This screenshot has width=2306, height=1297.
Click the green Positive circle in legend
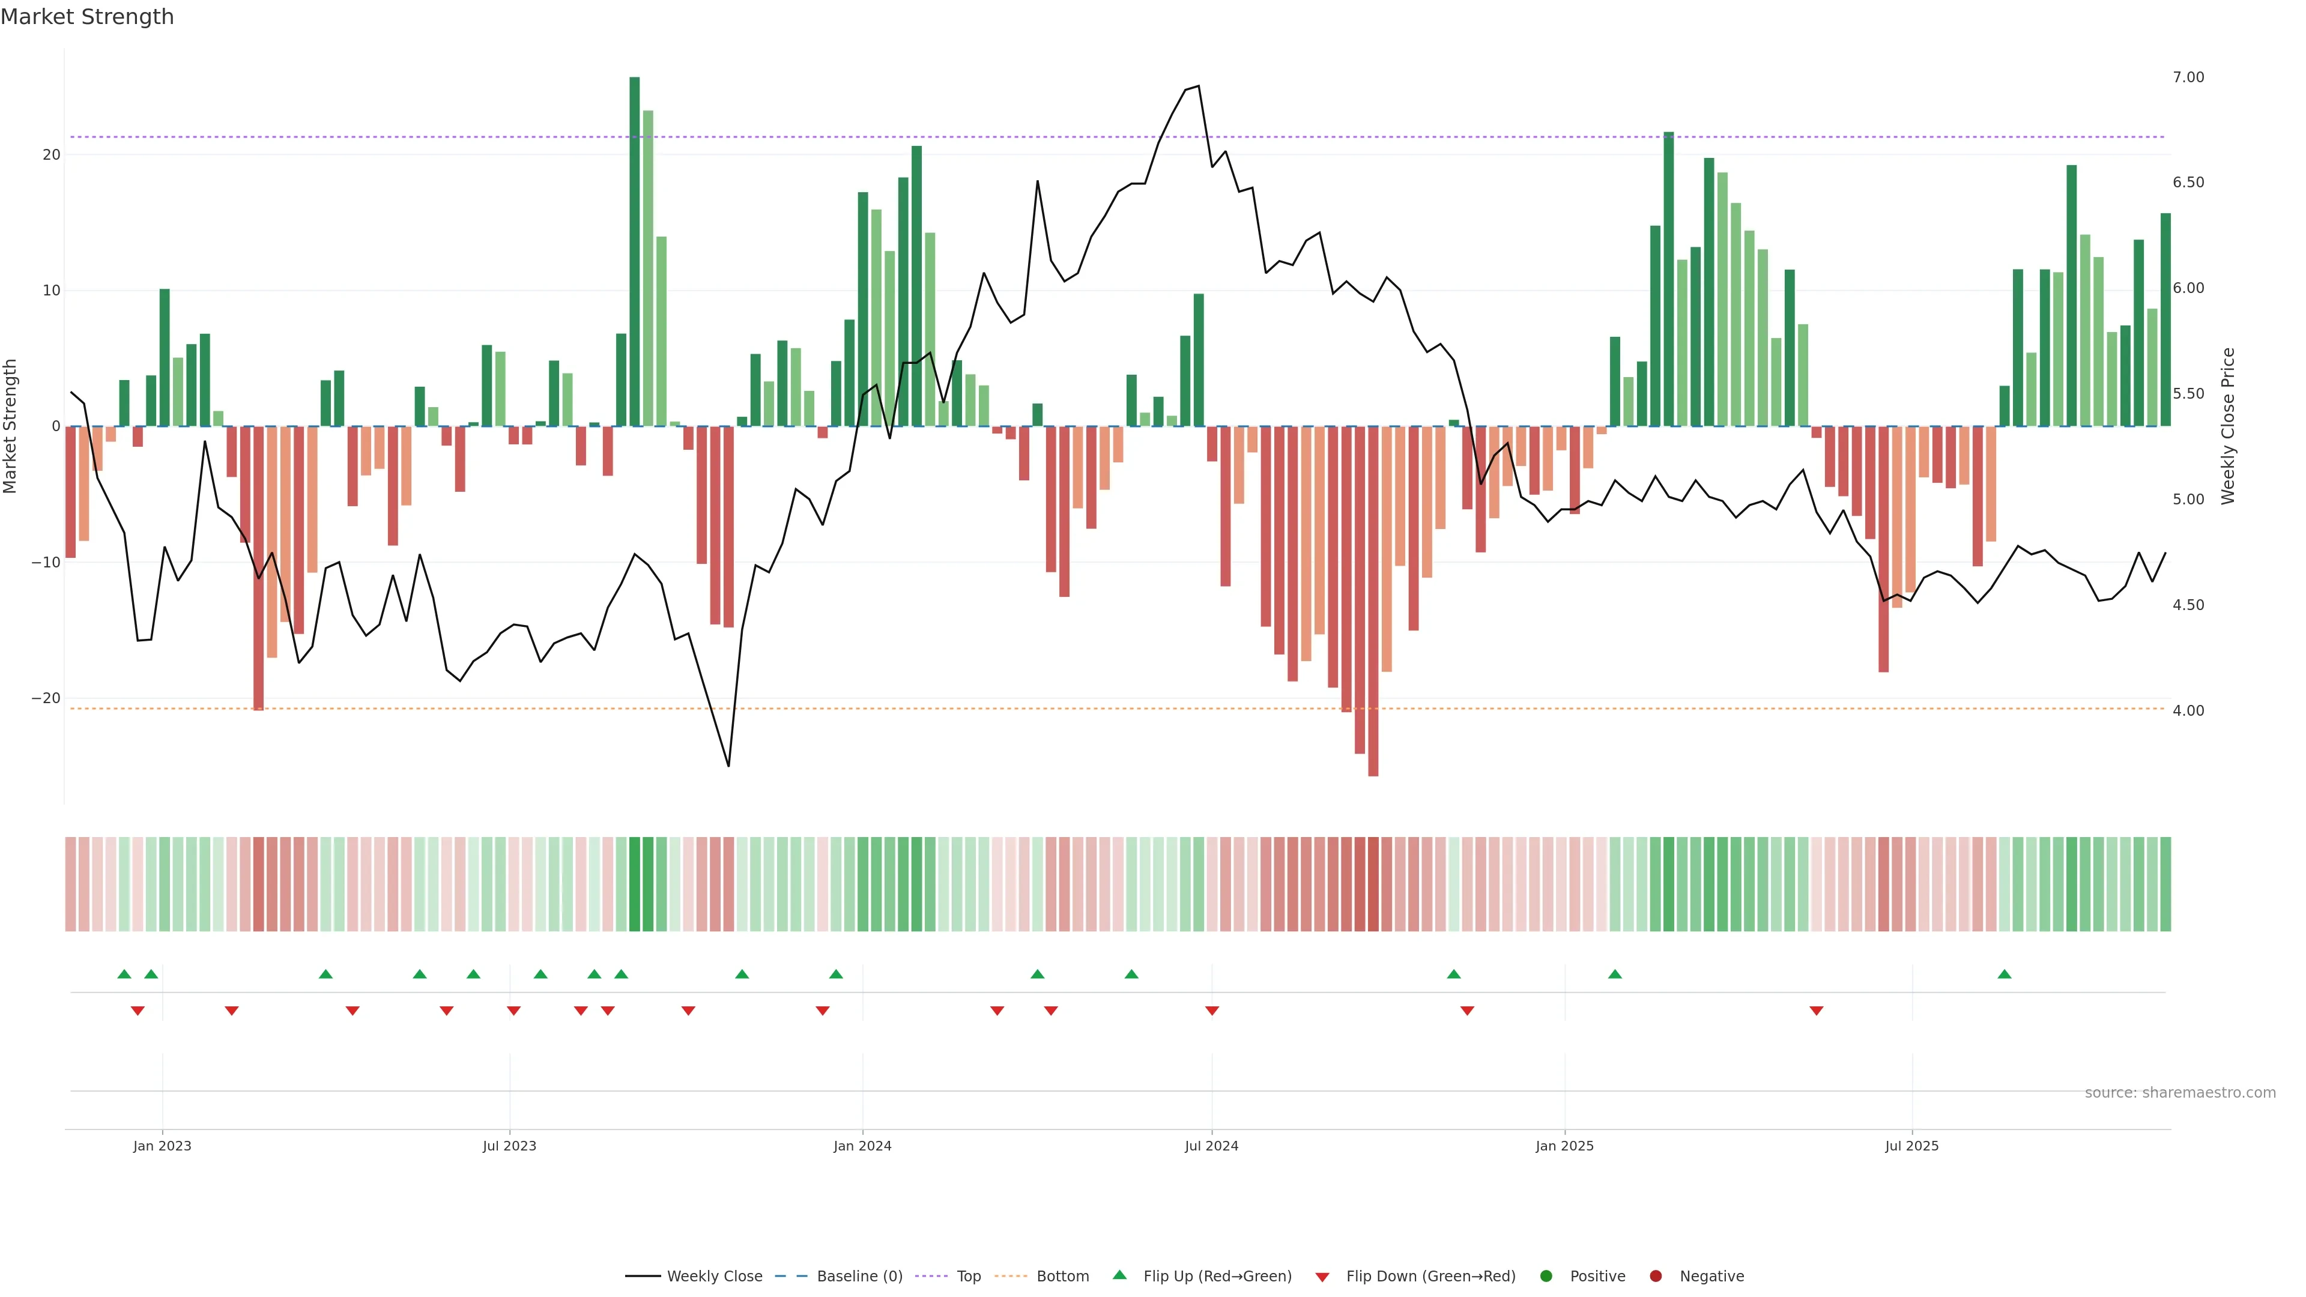point(1546,1277)
